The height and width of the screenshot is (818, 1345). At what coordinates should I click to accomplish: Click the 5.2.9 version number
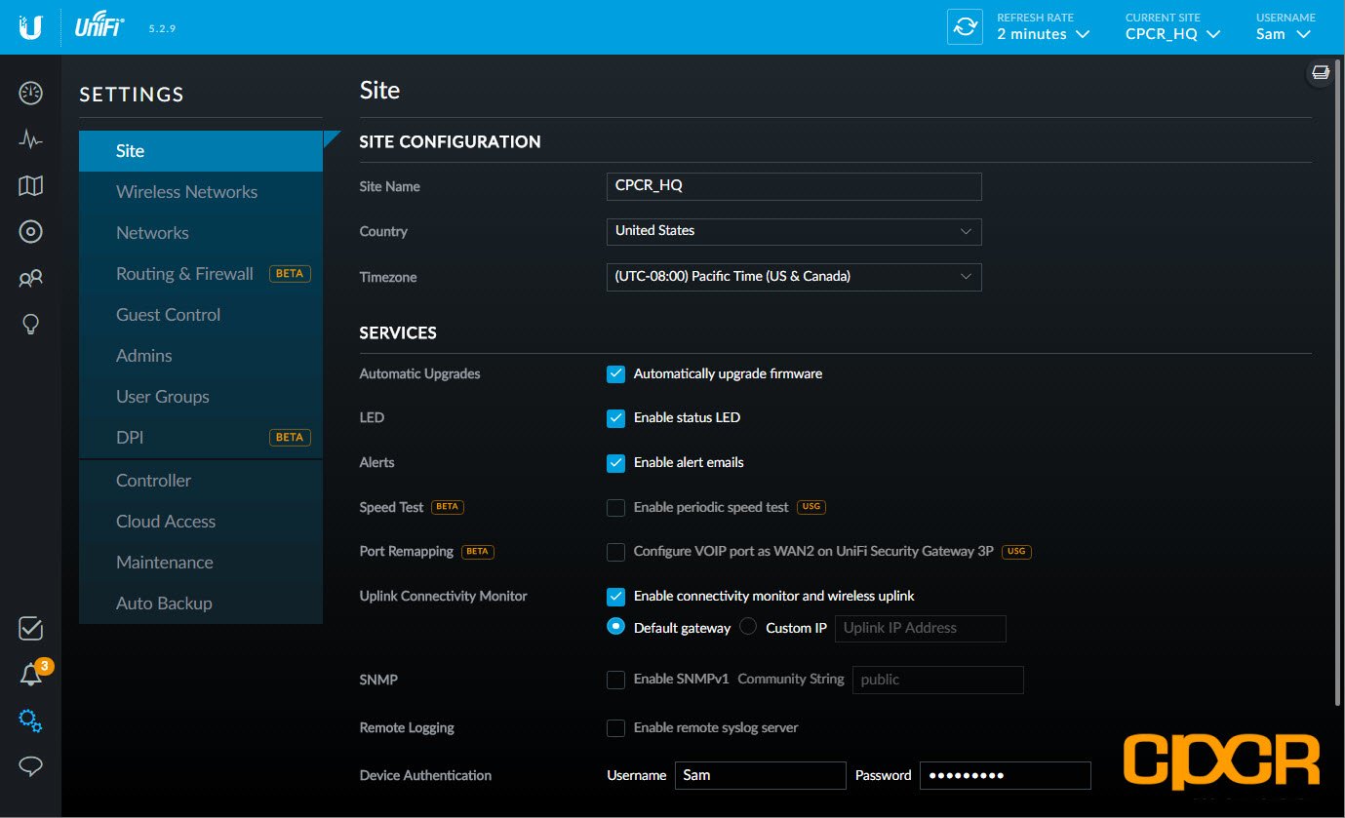point(162,28)
